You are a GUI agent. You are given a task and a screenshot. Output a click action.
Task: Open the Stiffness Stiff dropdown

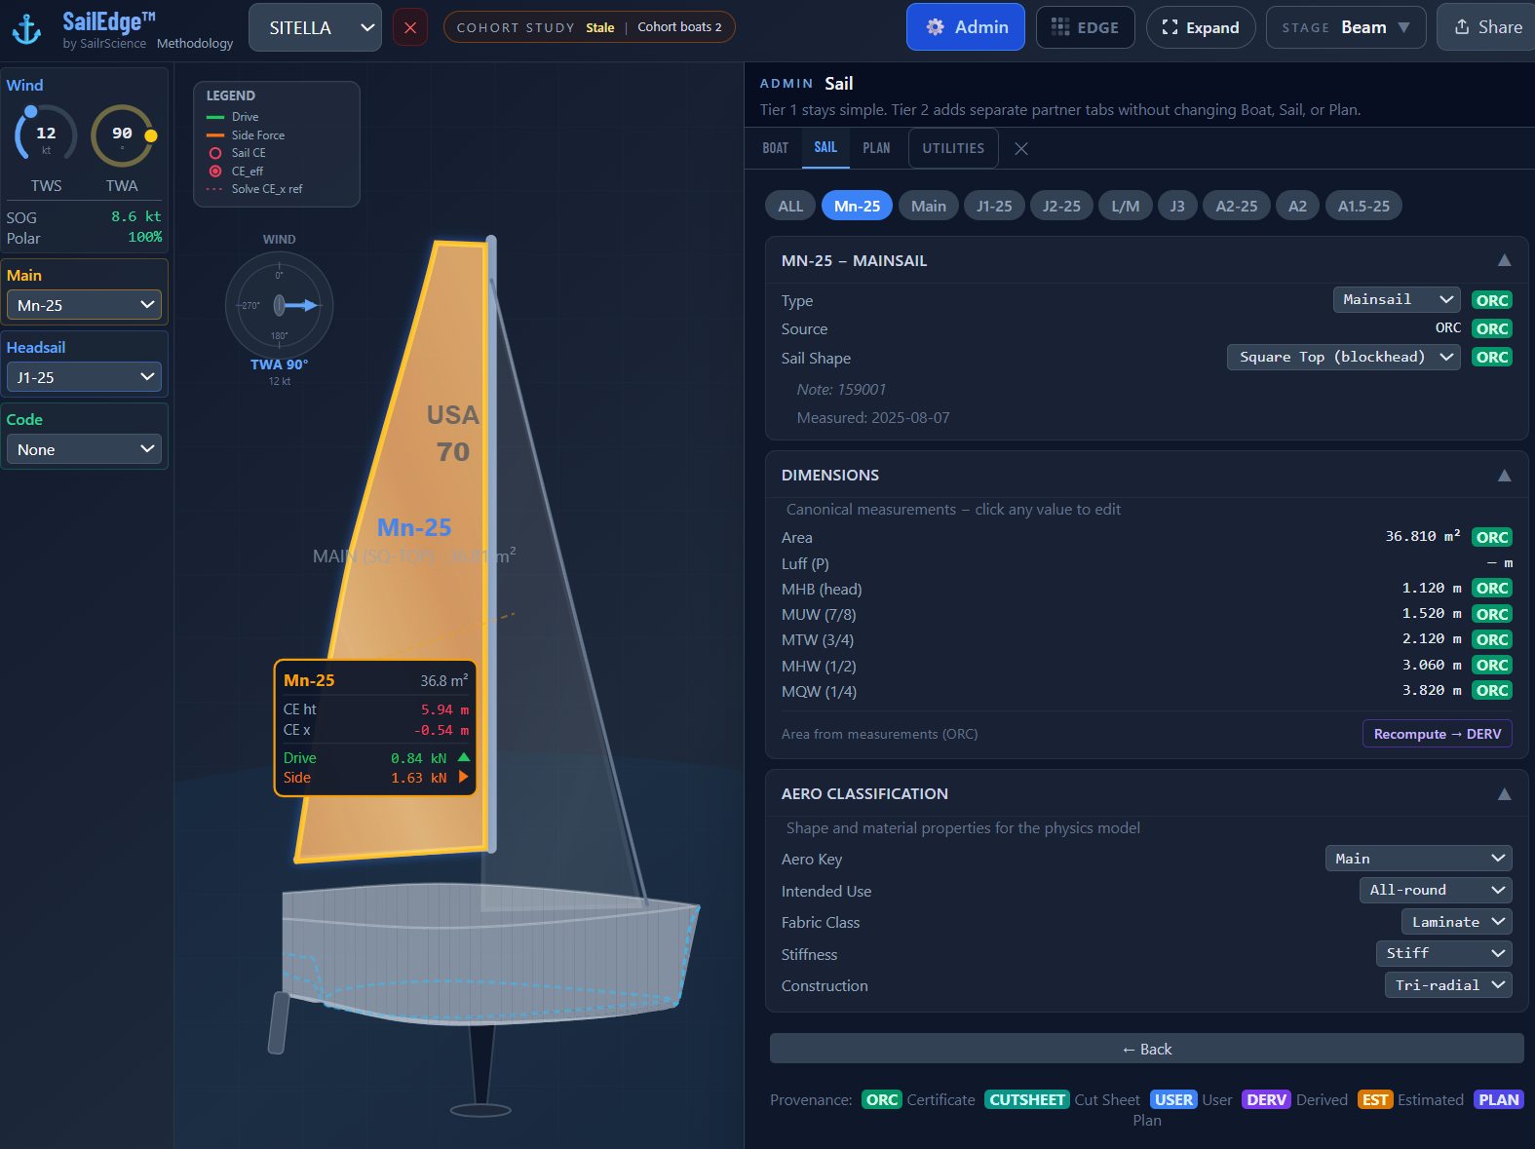[x=1444, y=953]
